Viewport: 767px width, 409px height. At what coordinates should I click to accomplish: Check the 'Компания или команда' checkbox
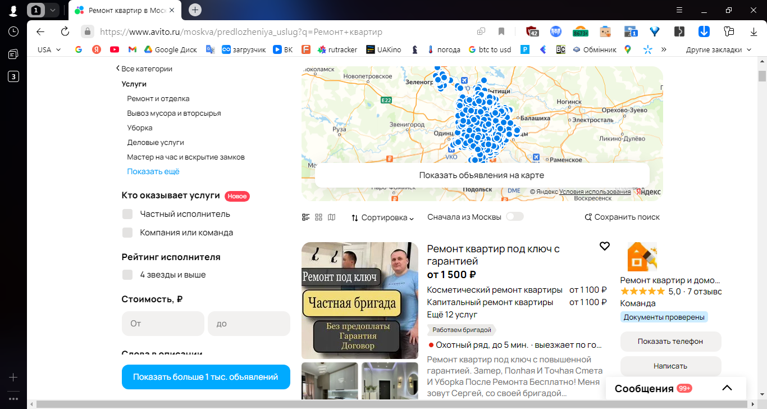click(127, 233)
